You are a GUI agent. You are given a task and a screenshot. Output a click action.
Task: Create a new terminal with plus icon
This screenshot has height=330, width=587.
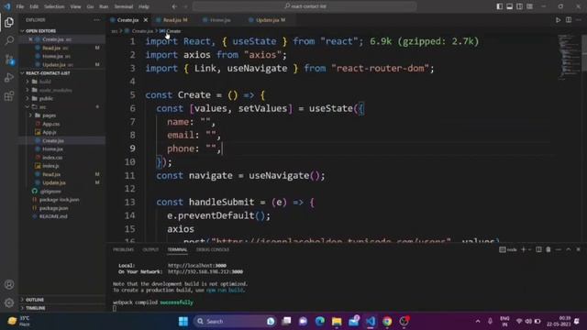coord(524,249)
